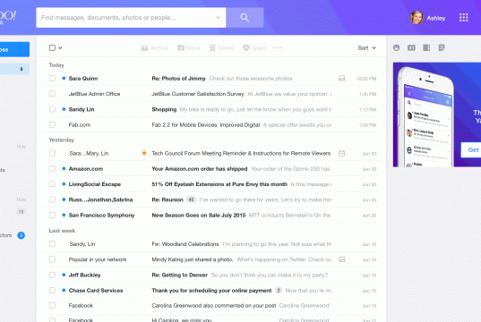Check the Fab.com email checkbox
Screen dimensions: 481x322
(52, 124)
